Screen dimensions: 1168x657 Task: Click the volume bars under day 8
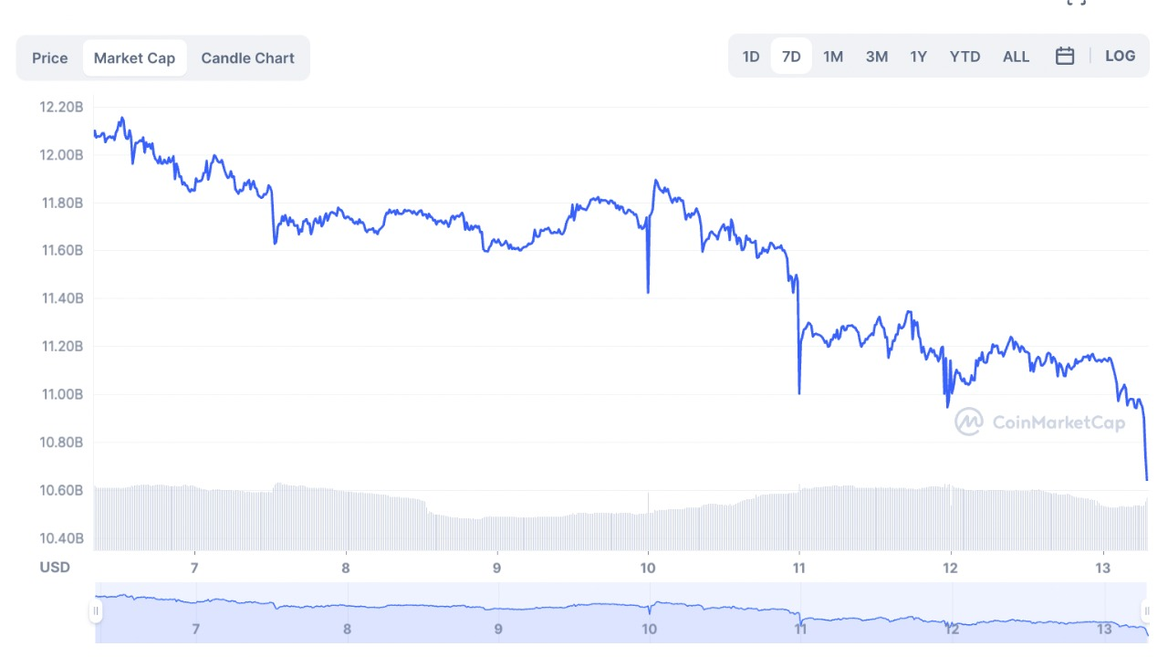tap(346, 520)
